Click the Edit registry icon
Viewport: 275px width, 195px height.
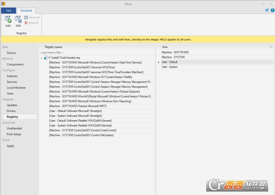(x=18, y=19)
